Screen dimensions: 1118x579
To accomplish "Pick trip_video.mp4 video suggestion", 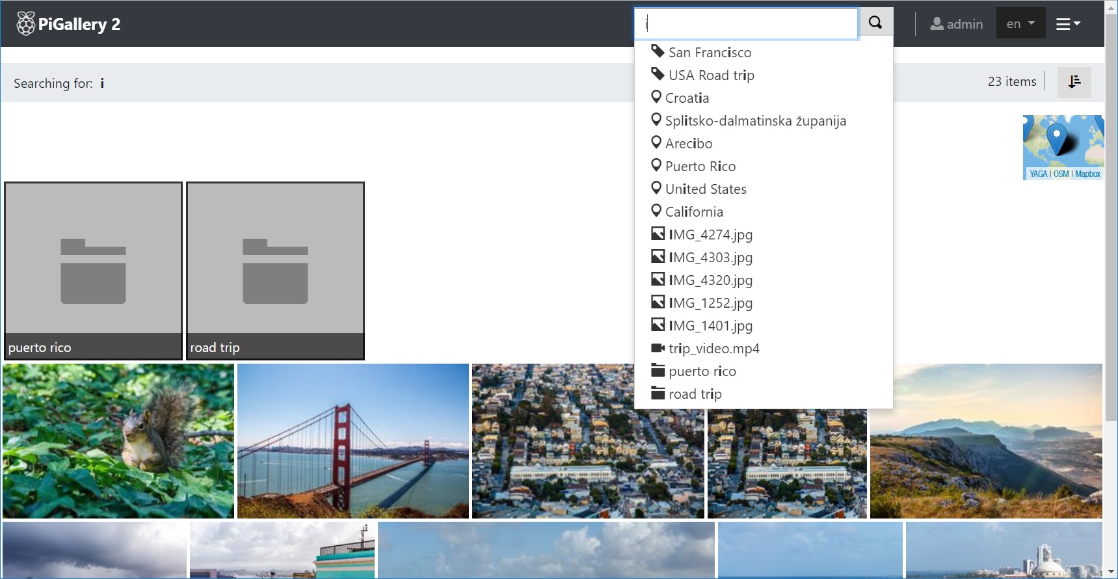I will tap(713, 349).
